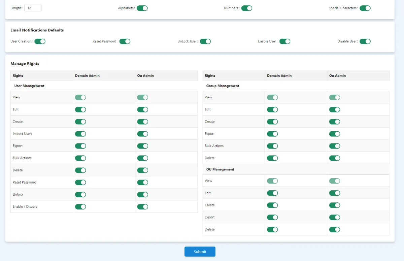
Task: Toggle Group Management Create for Domain Admin
Action: tap(272, 122)
